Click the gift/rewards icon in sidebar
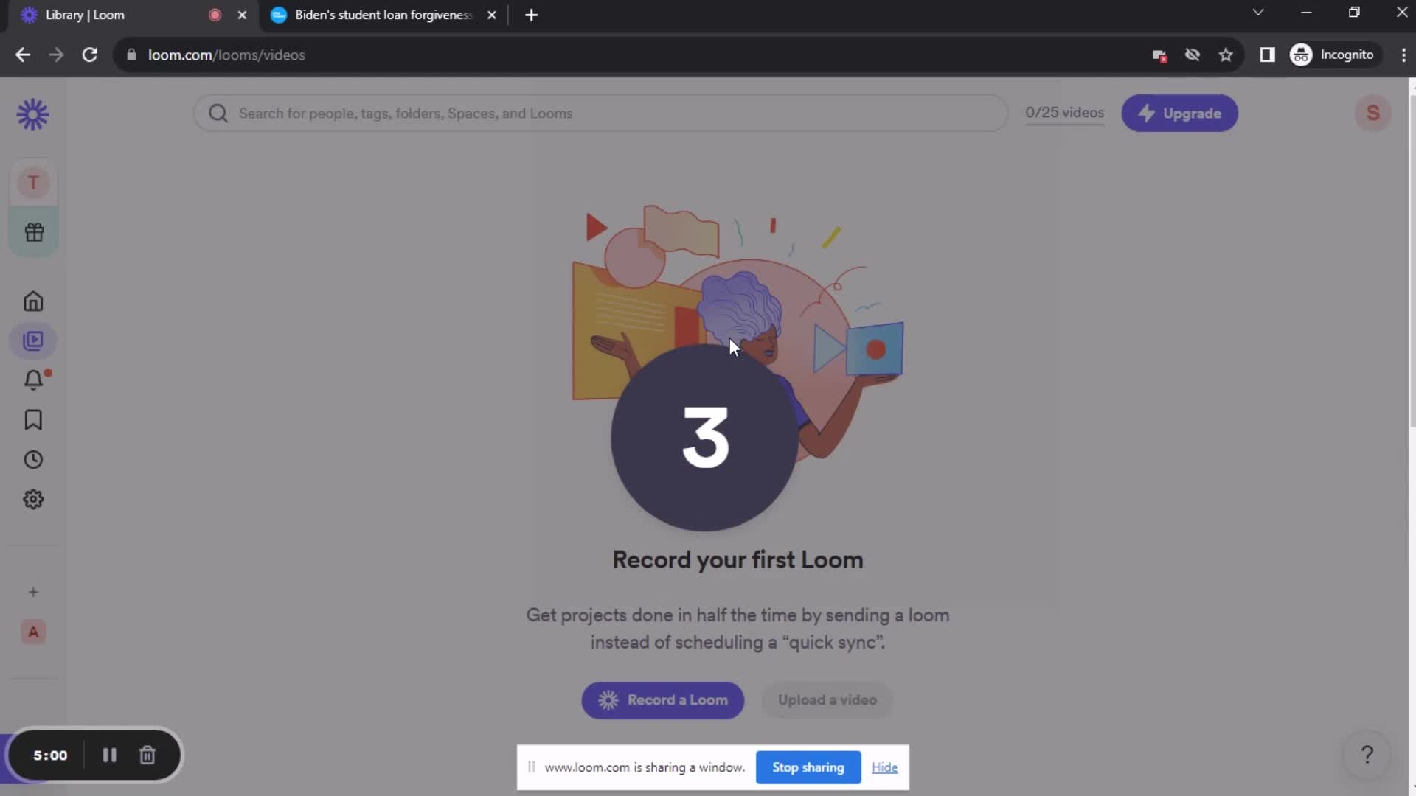Viewport: 1416px width, 796px height. (x=33, y=231)
